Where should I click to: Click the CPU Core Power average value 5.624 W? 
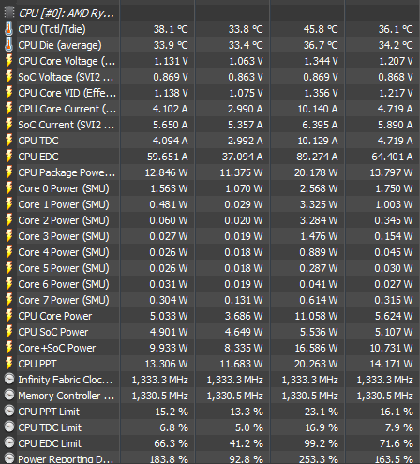tap(394, 316)
